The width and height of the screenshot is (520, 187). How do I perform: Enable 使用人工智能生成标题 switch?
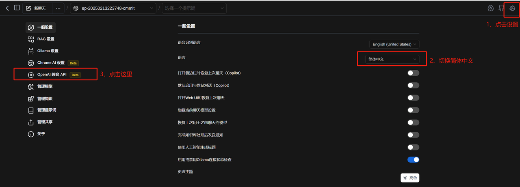point(413,147)
